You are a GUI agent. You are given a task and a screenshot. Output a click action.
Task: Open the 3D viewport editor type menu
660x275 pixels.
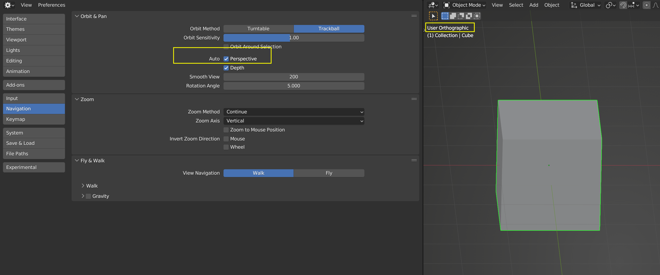[434, 5]
